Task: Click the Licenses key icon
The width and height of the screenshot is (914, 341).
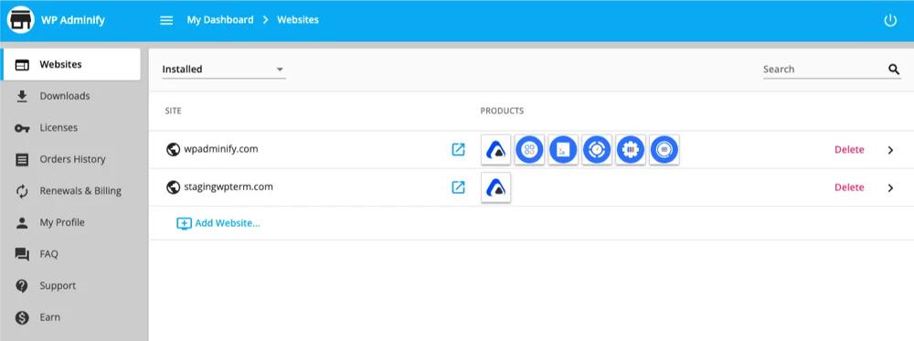Action: (x=22, y=128)
